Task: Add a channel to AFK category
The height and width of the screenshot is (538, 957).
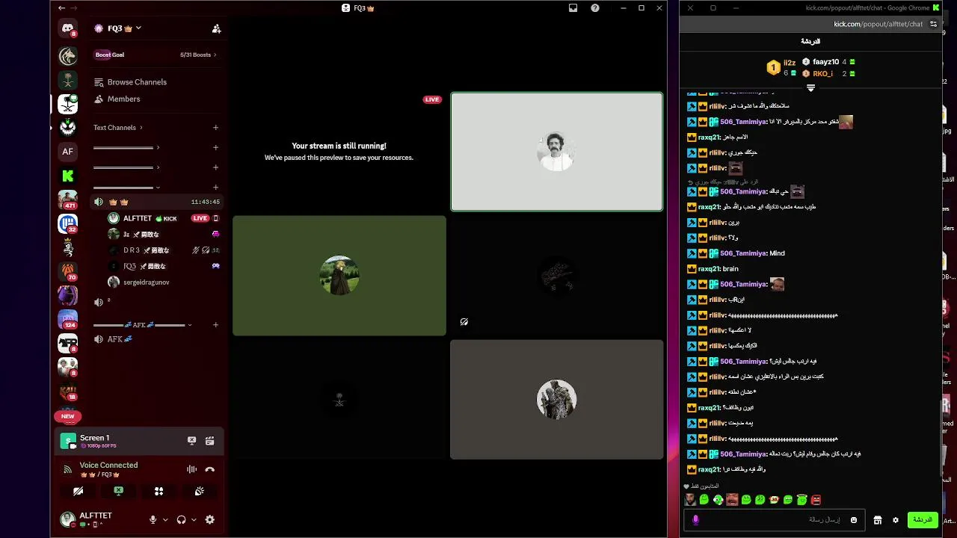Action: [x=215, y=325]
